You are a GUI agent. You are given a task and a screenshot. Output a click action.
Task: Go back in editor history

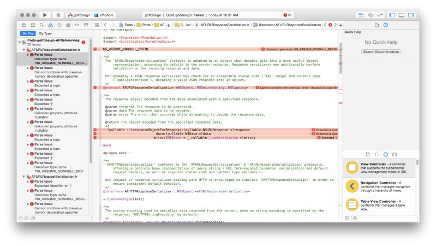point(105,25)
